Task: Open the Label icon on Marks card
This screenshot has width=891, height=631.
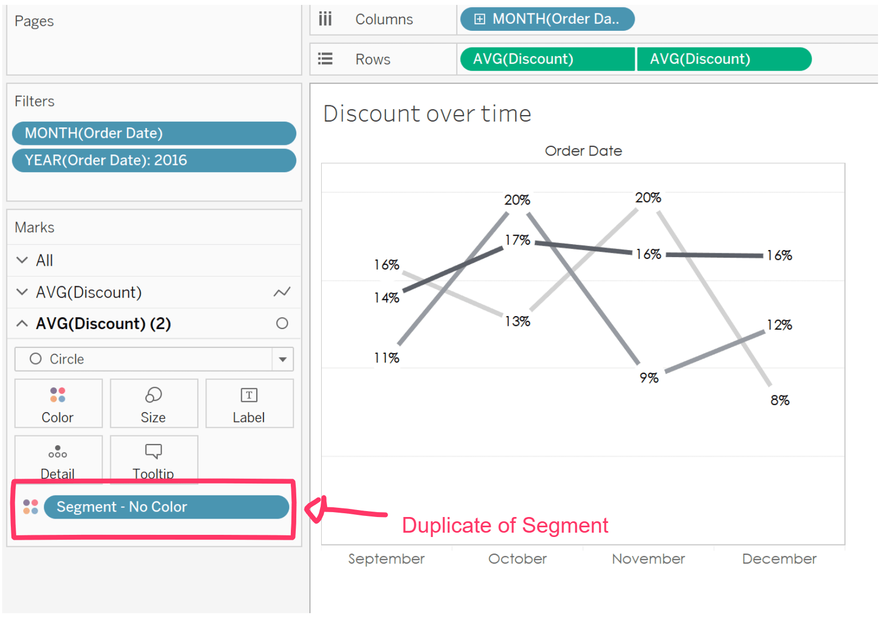Action: tap(249, 402)
